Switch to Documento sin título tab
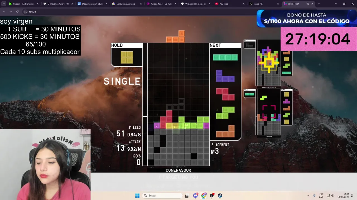 click(92, 4)
